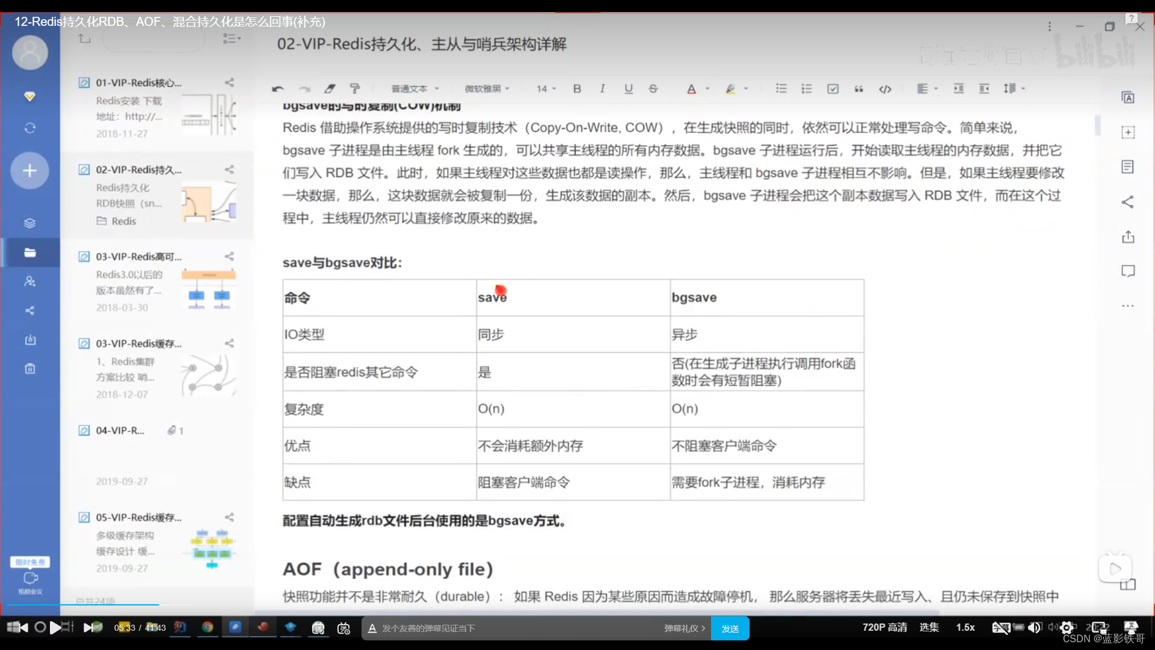The width and height of the screenshot is (1155, 650).
Task: Open the more options dots in the right panel
Action: pyautogui.click(x=1128, y=306)
